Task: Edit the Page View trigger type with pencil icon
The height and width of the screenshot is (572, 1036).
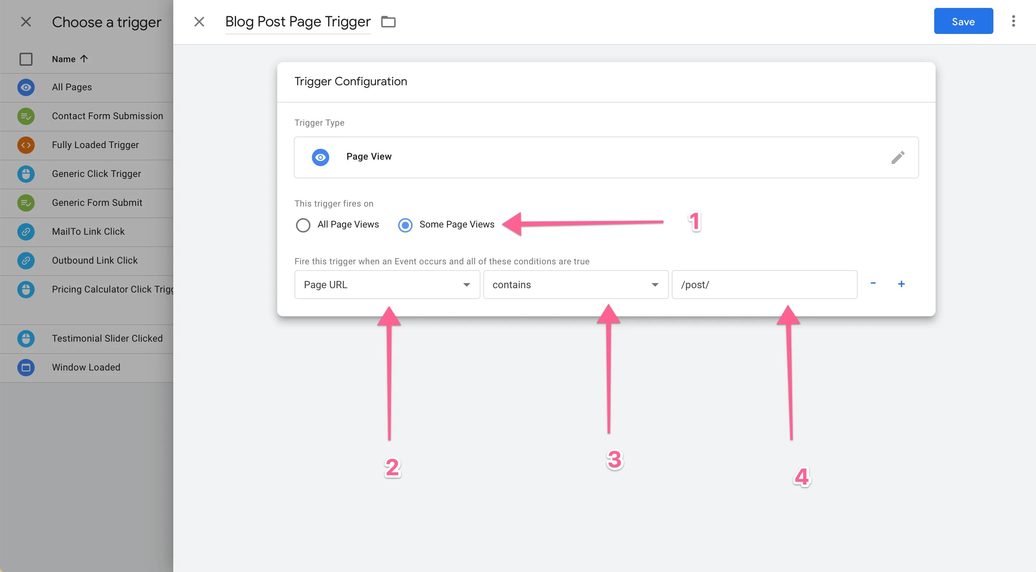Action: [898, 157]
